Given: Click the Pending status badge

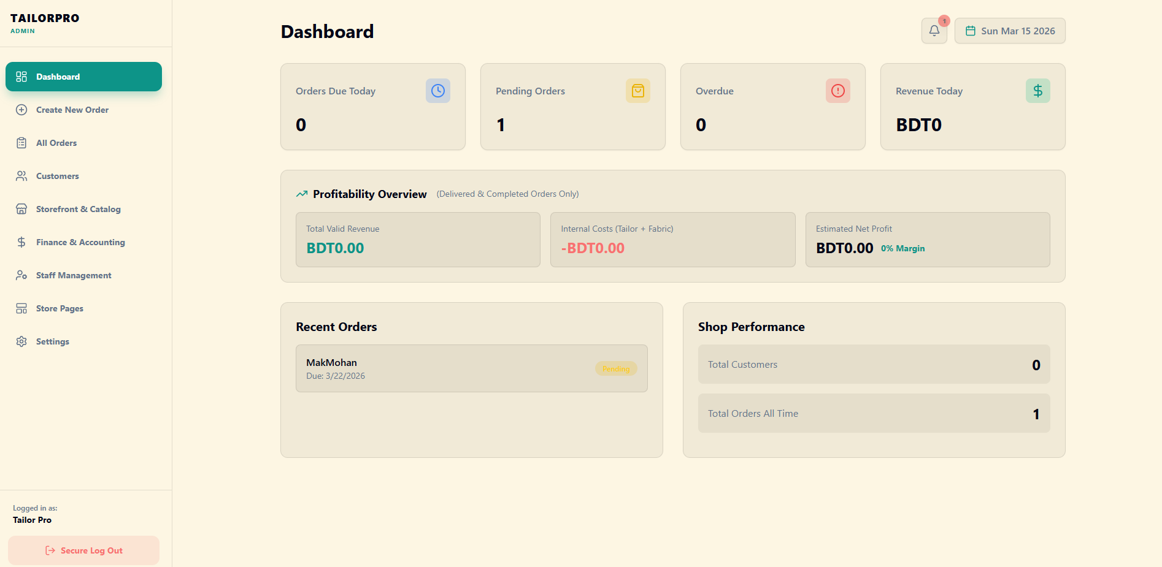Looking at the screenshot, I should click(616, 369).
